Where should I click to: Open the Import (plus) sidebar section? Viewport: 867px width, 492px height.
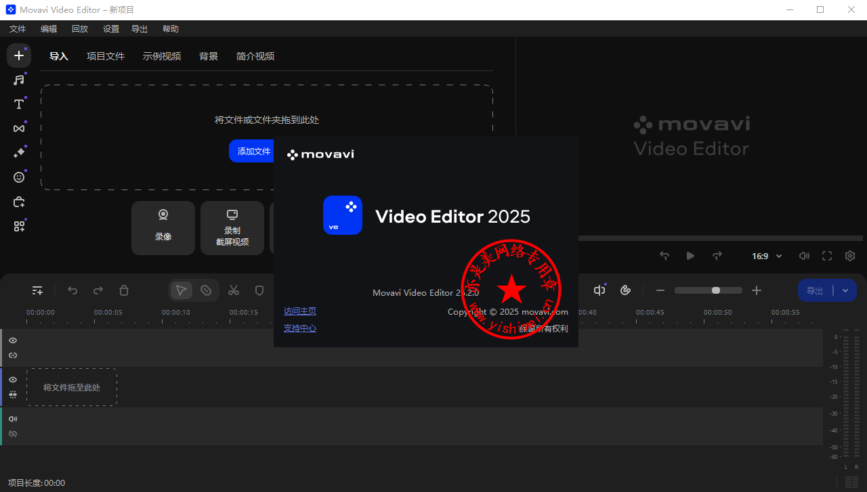click(x=19, y=55)
